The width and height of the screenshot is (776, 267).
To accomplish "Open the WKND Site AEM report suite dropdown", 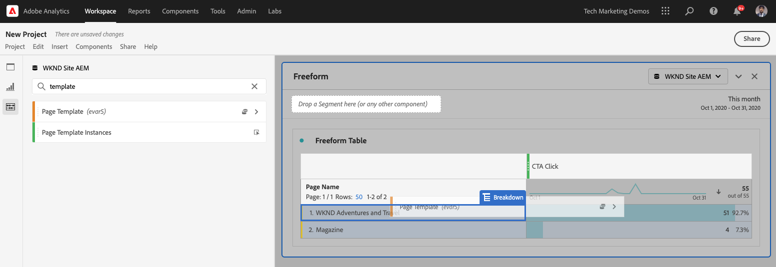I will 688,76.
